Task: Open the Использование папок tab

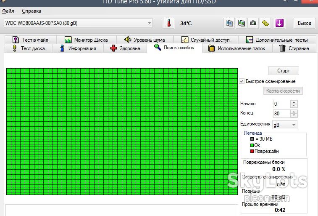Action: (237, 48)
